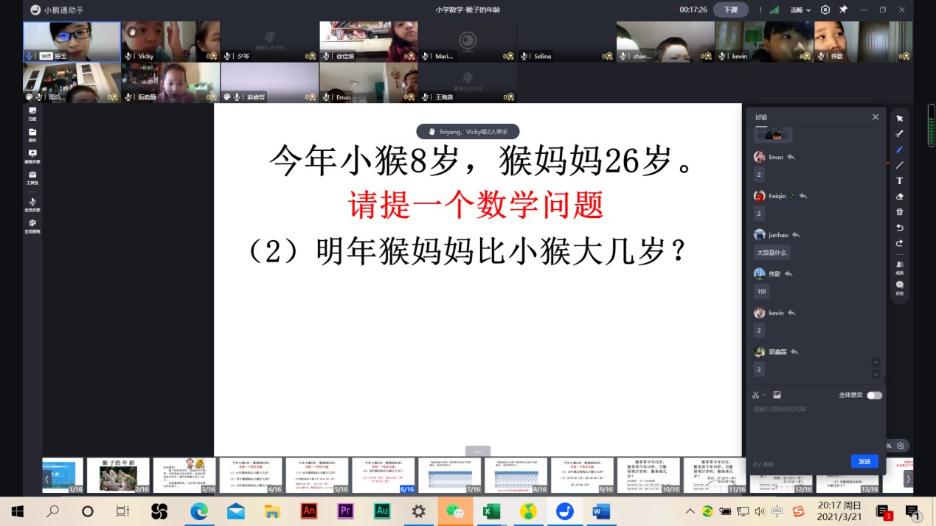Screen dimensions: 936x526
Task: Undo the last annotation
Action: 899,228
